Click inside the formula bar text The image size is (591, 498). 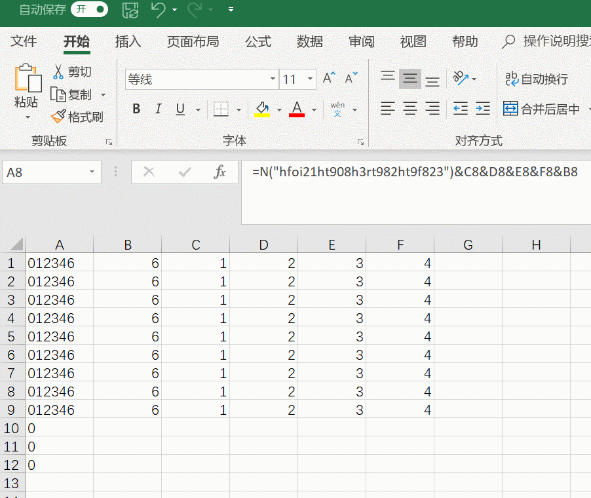click(414, 172)
